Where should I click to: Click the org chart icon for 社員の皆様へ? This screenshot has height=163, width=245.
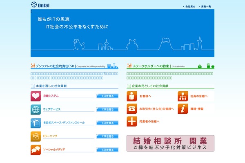[183, 96]
